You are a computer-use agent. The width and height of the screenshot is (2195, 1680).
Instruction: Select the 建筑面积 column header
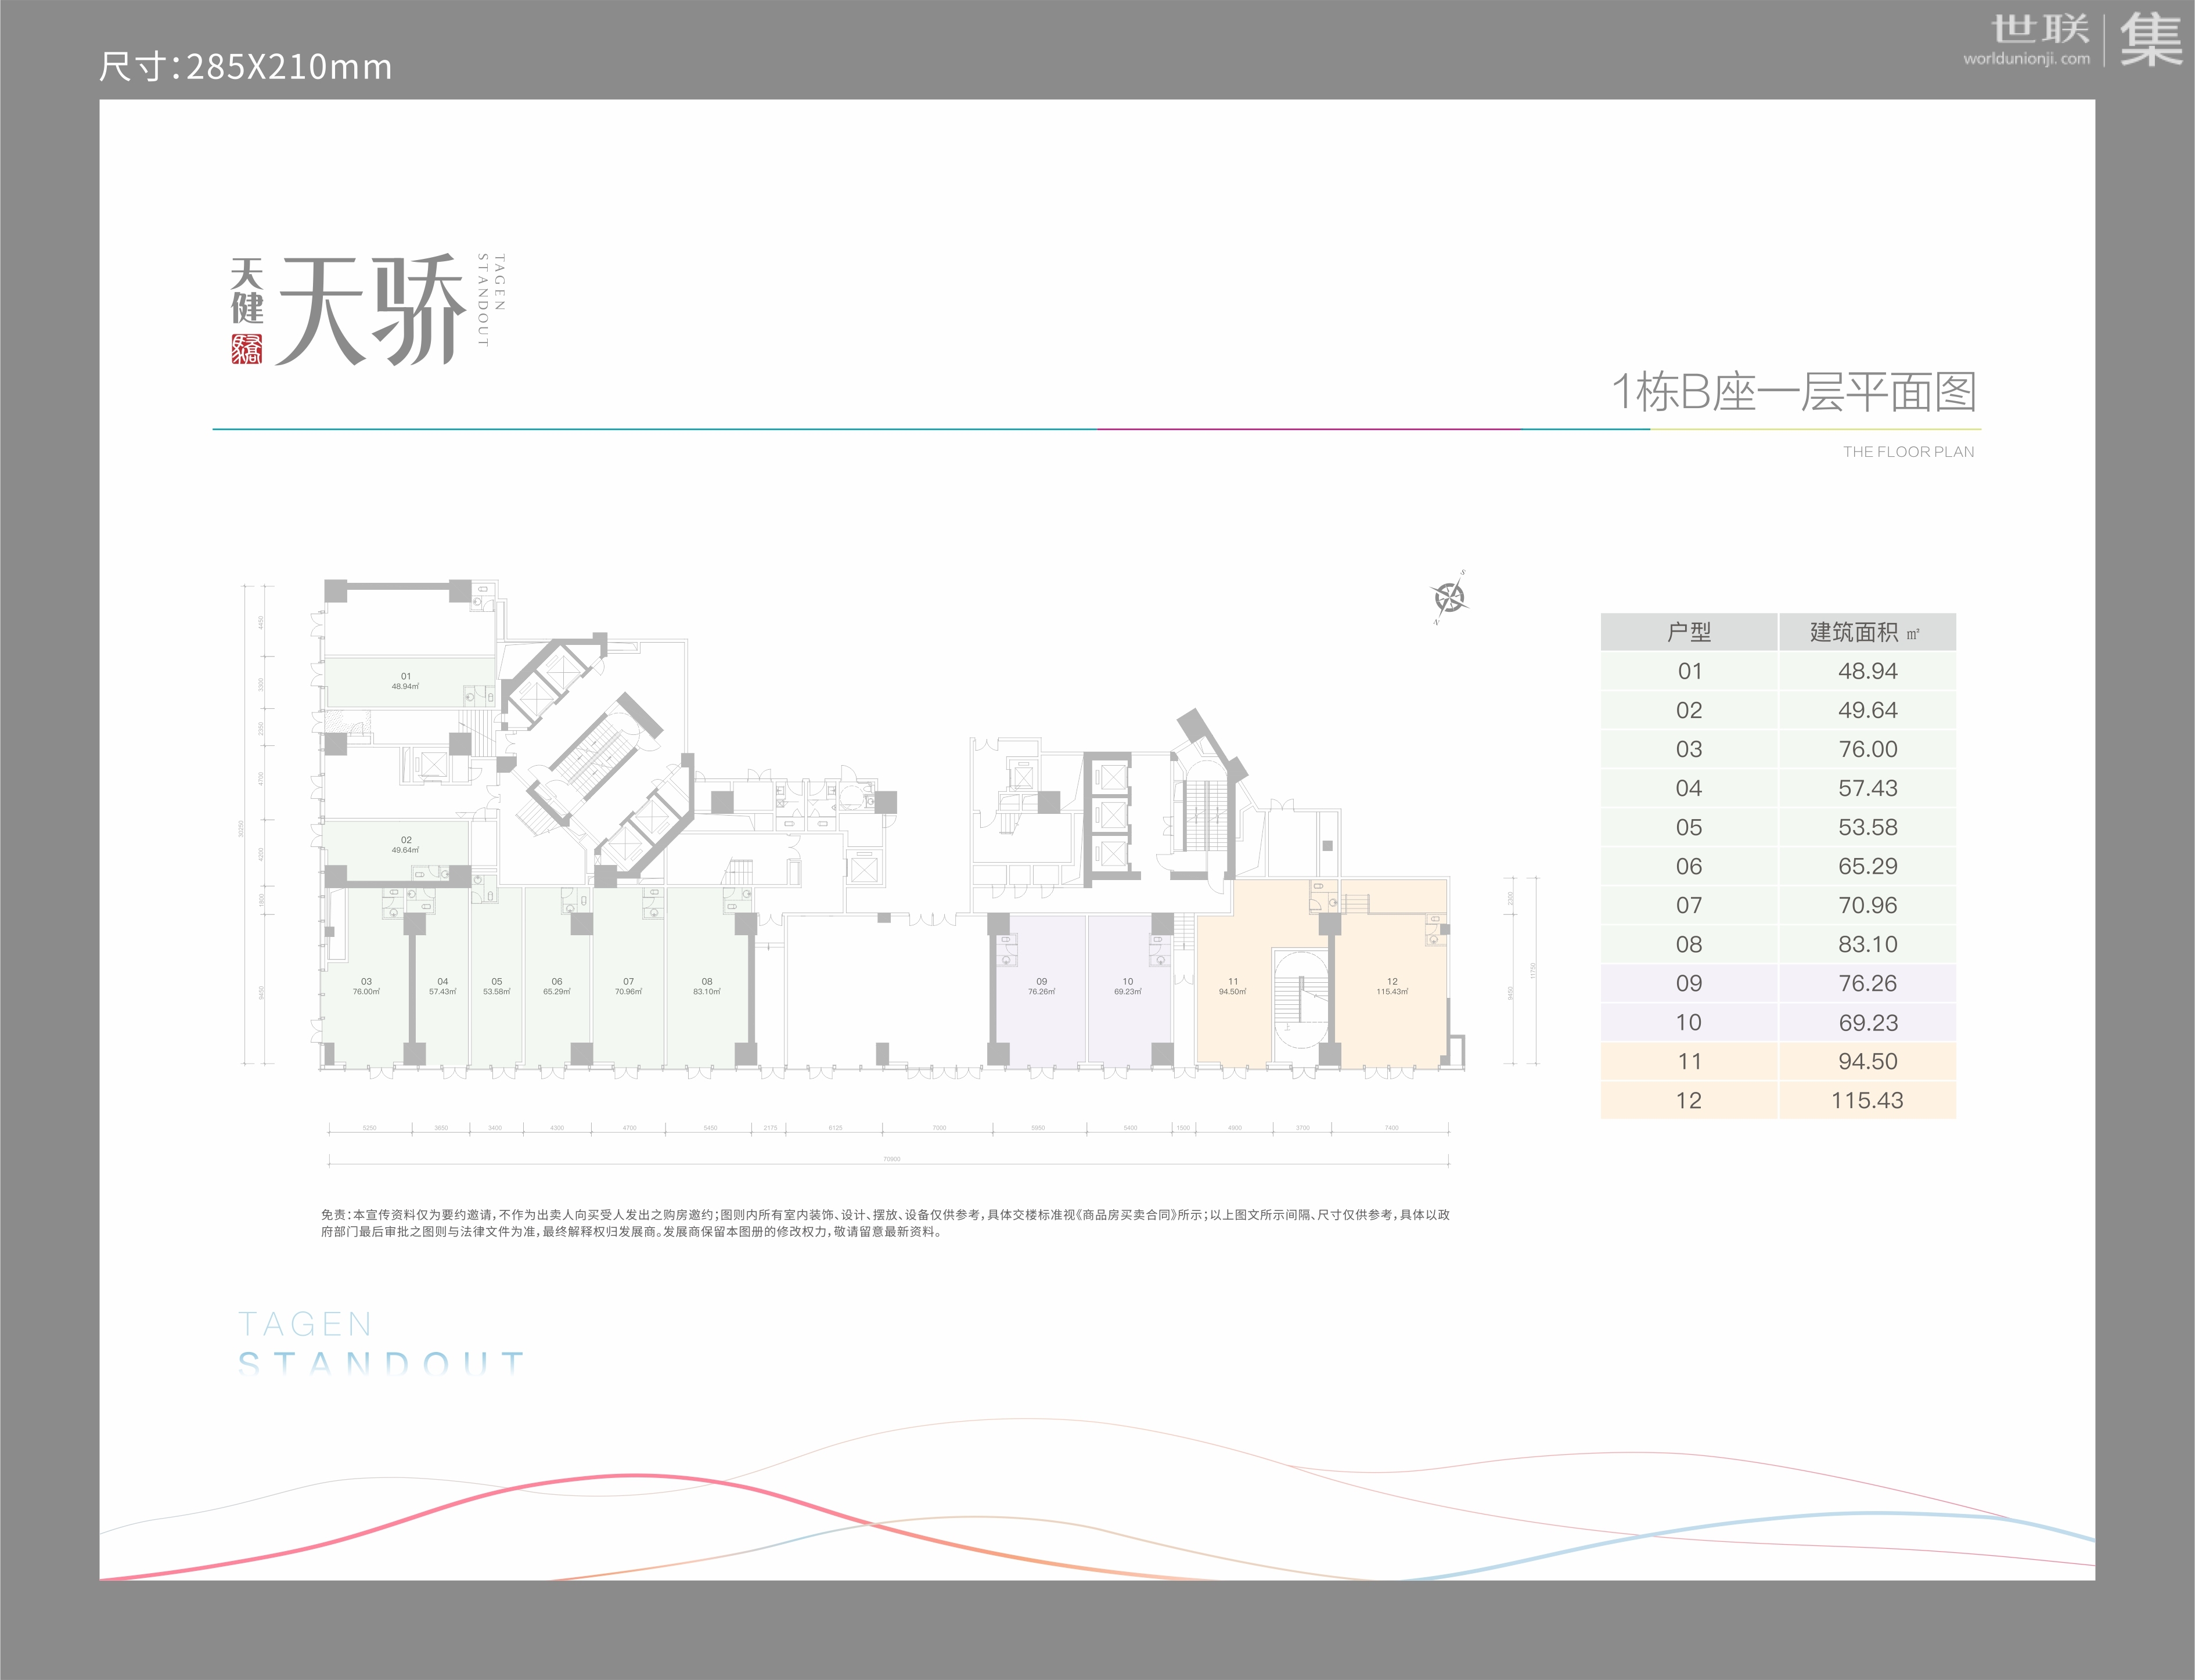(1866, 632)
